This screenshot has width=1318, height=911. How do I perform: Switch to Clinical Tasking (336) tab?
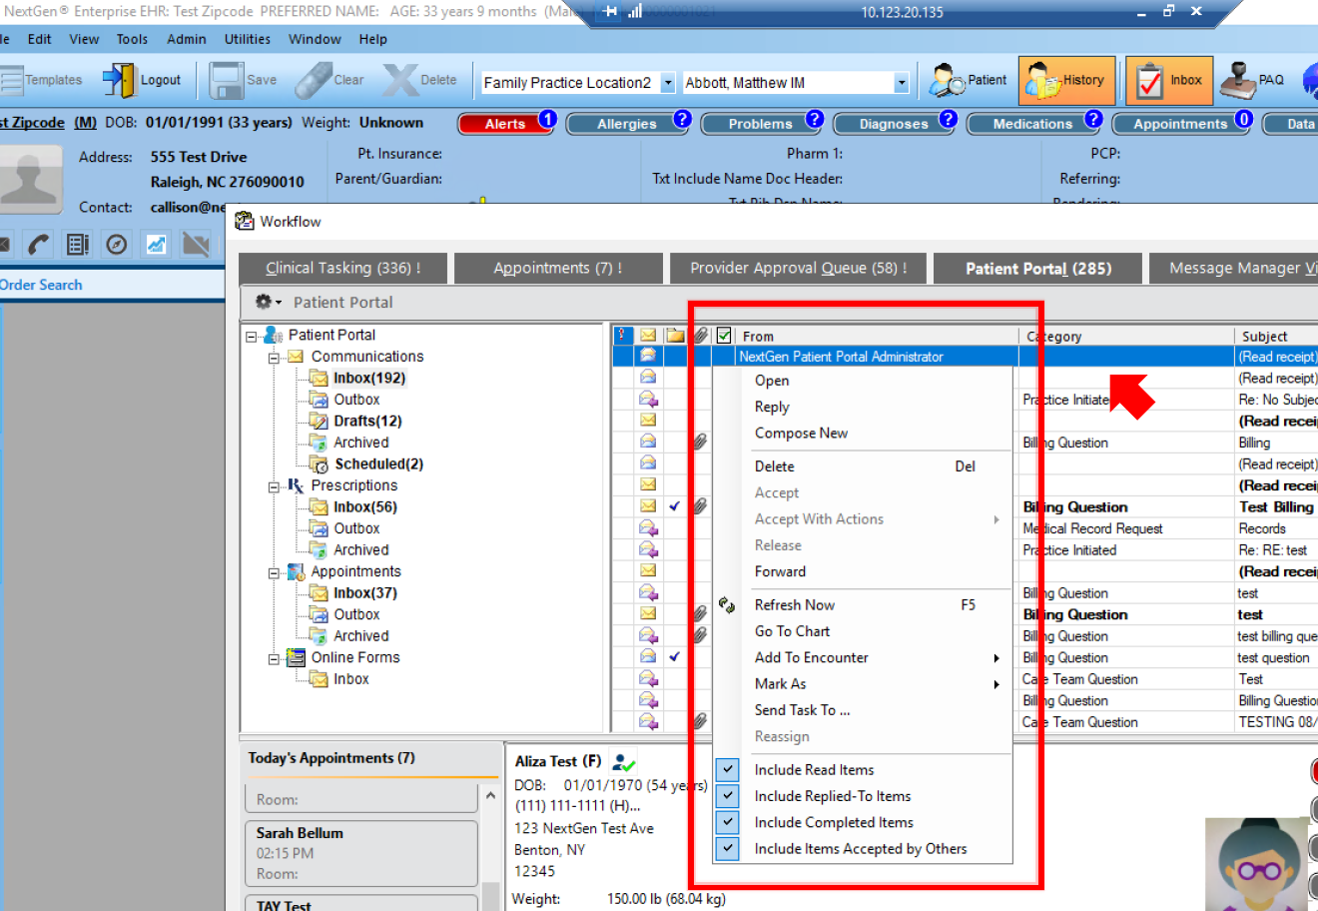pyautogui.click(x=342, y=268)
